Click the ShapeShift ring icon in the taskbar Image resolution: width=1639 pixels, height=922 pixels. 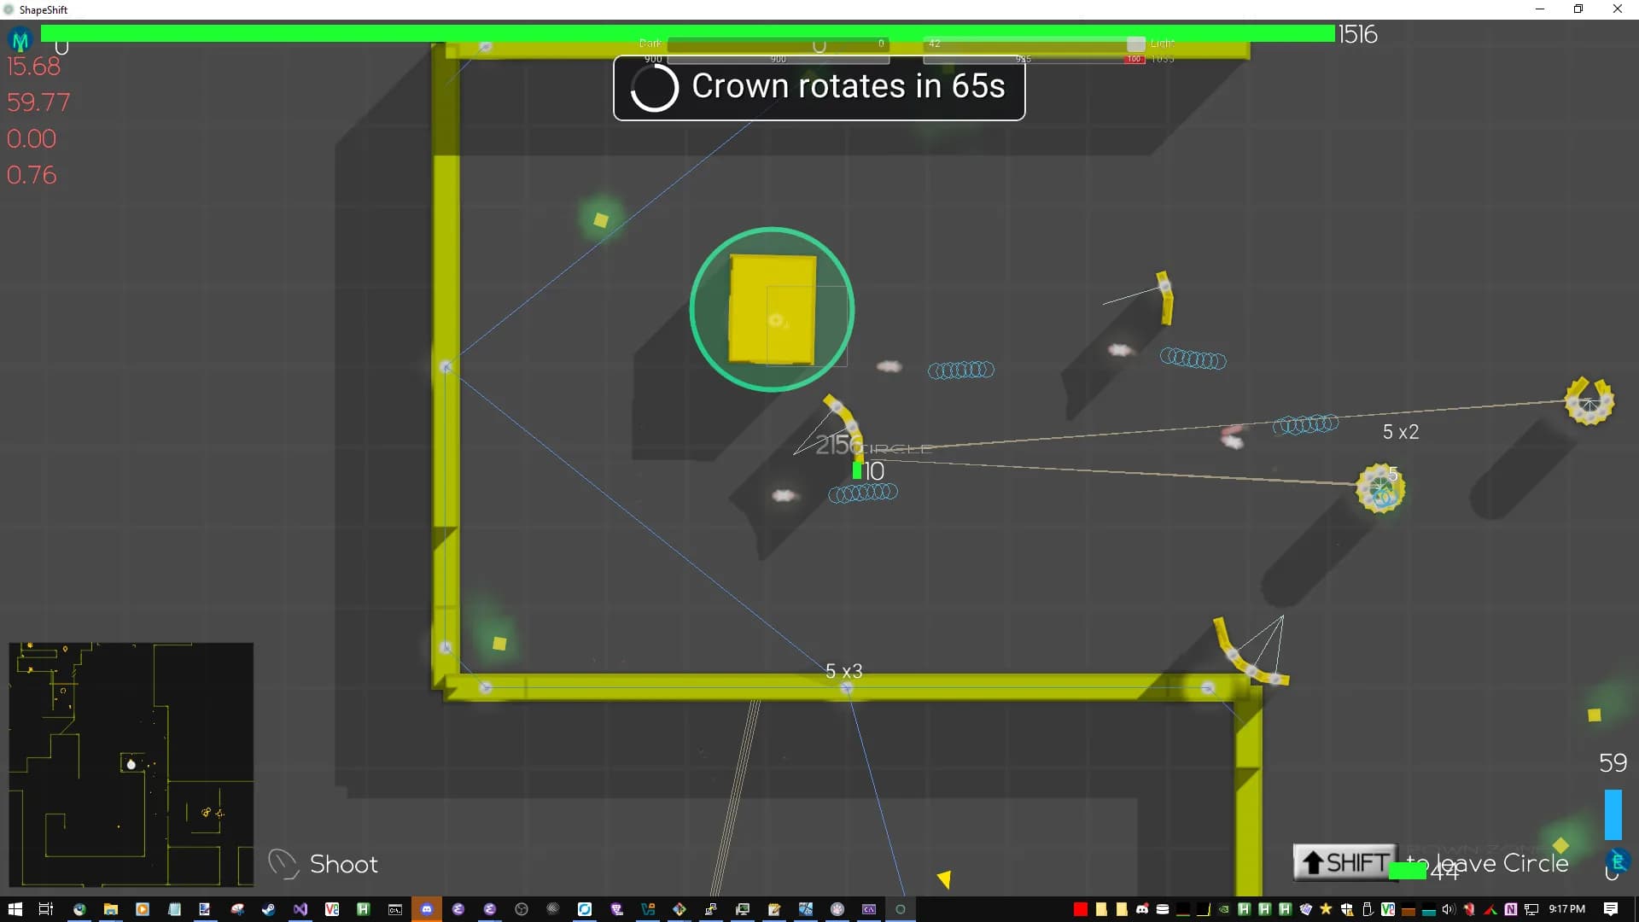(x=901, y=909)
